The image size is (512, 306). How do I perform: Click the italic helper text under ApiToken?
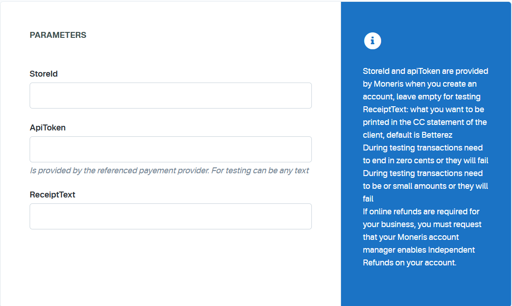click(x=169, y=170)
